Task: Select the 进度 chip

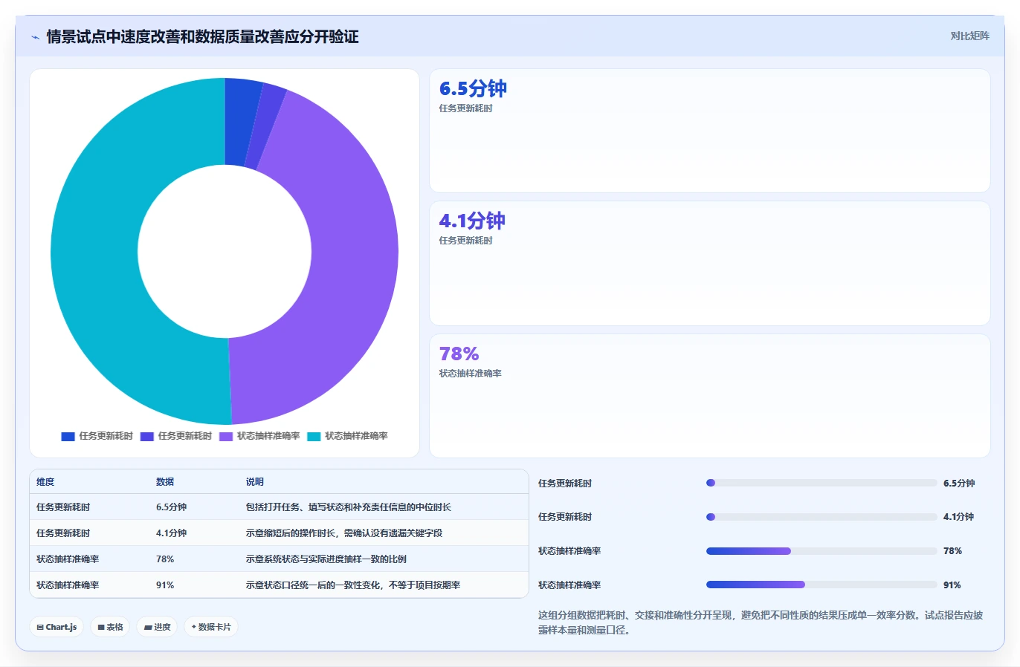Action: click(x=157, y=627)
